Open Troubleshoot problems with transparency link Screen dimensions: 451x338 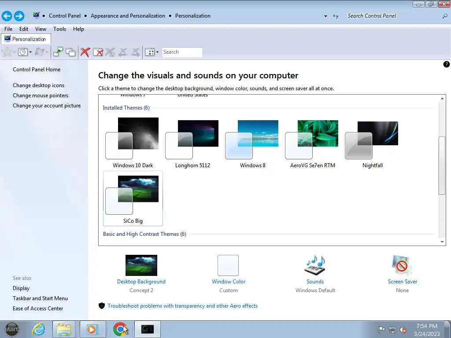182,306
